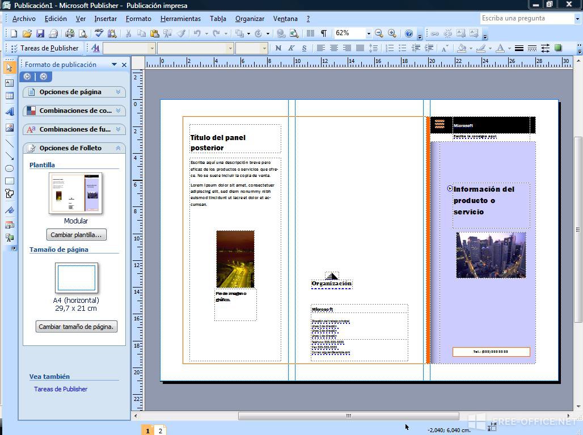Open the Tareas de Publisher link
This screenshot has width=583, height=435.
[61, 389]
